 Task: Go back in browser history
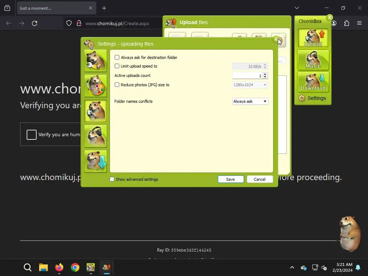(x=9, y=23)
